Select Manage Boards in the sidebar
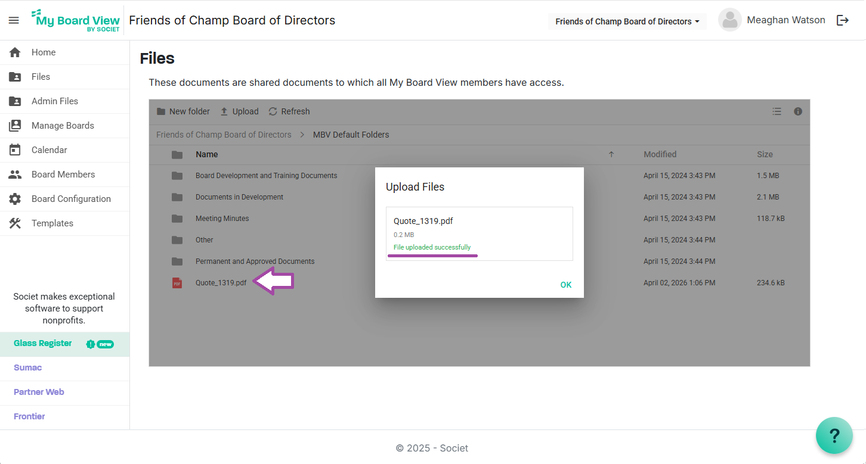Screen dimensions: 866x464 pos(63,126)
